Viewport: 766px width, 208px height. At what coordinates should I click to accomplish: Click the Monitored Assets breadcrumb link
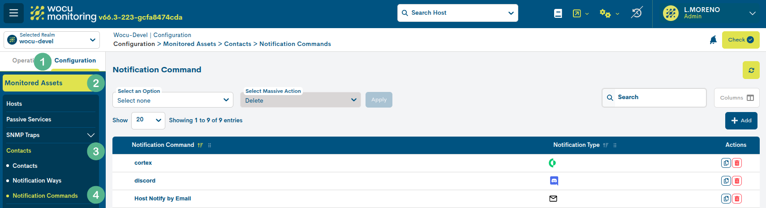189,44
